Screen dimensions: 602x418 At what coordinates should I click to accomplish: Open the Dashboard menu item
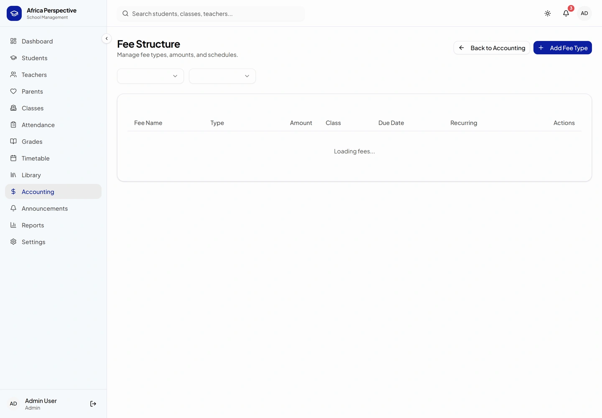[x=53, y=41]
